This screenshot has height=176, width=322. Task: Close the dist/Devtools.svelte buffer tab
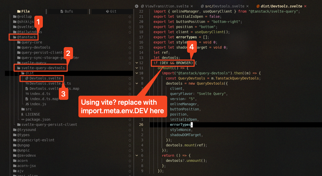point(305,6)
